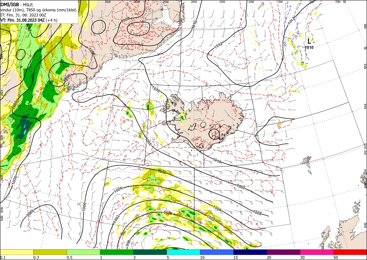Click the '5W' longitude label
367x260 pixels.
tap(280, 1)
